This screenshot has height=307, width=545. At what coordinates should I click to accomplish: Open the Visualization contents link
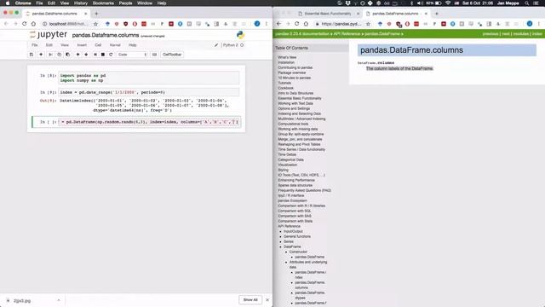point(288,165)
